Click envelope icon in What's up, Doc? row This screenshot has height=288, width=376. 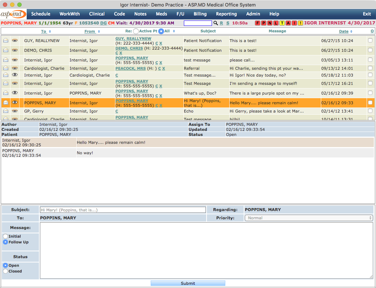tap(6, 93)
